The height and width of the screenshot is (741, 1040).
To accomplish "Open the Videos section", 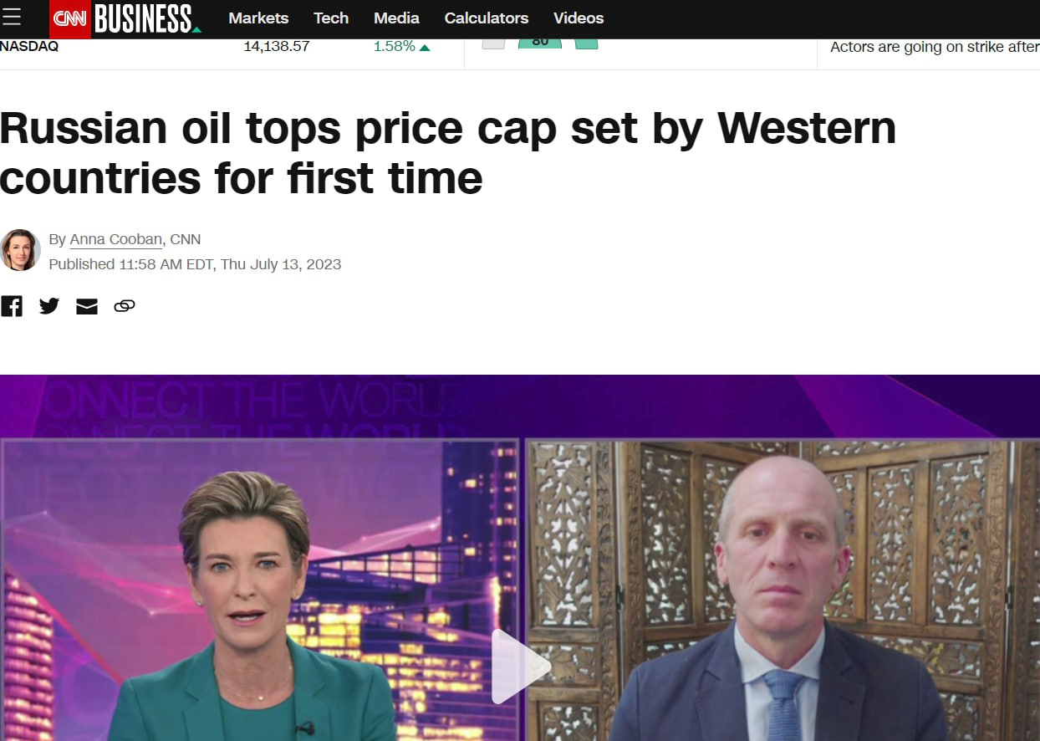I will pos(579,18).
